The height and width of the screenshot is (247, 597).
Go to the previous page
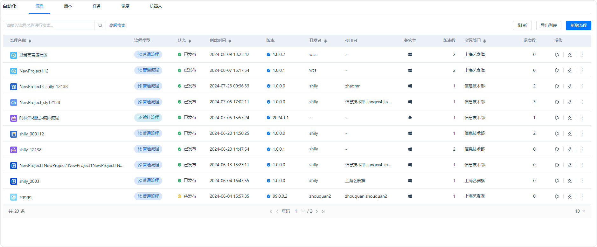pyautogui.click(x=277, y=211)
